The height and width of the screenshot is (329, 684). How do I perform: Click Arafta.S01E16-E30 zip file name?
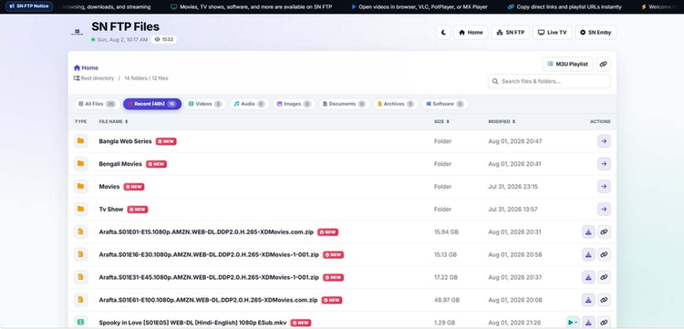pyautogui.click(x=209, y=254)
